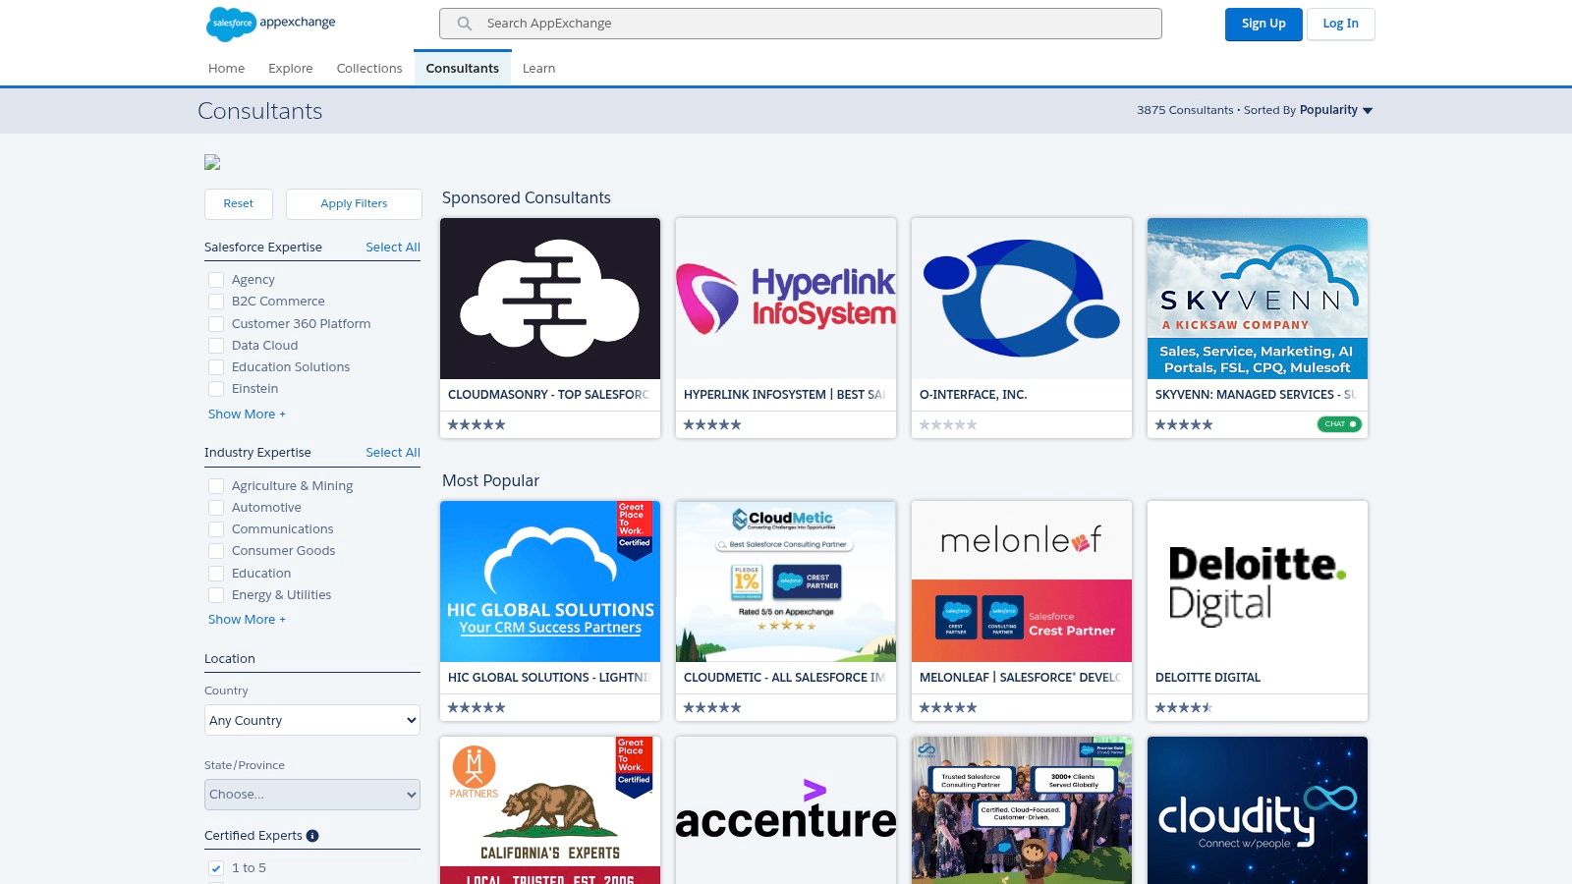1572x884 pixels.
Task: Switch to the Explore tab
Action: 290,68
